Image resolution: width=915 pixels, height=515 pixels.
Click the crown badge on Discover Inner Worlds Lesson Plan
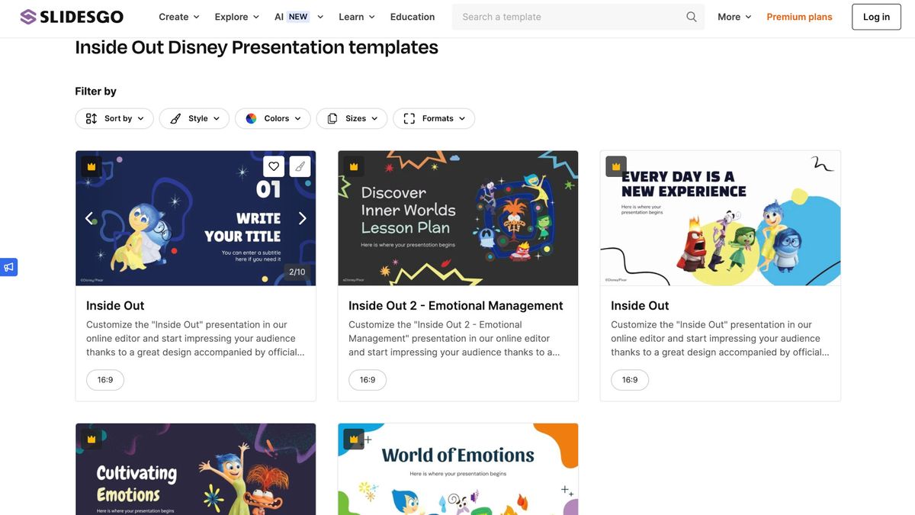pos(354,166)
